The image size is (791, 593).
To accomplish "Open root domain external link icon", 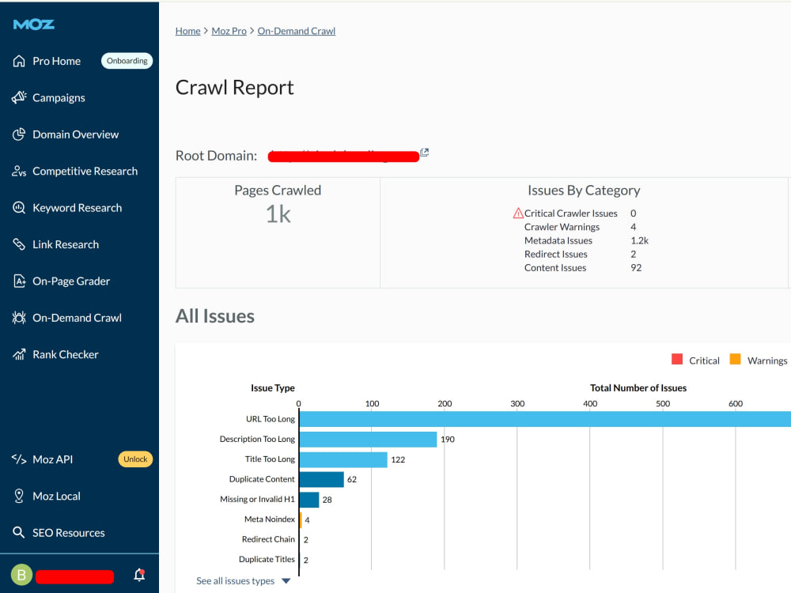I will click(x=425, y=153).
